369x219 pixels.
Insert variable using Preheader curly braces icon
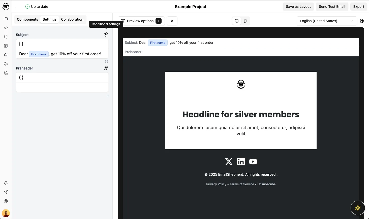point(21,78)
